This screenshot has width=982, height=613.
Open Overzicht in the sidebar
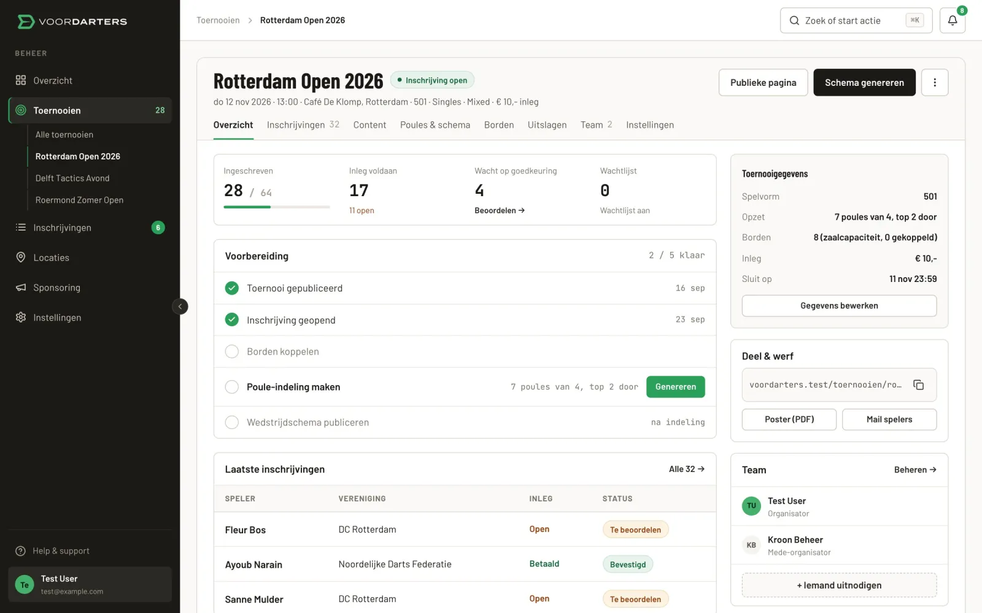click(90, 80)
